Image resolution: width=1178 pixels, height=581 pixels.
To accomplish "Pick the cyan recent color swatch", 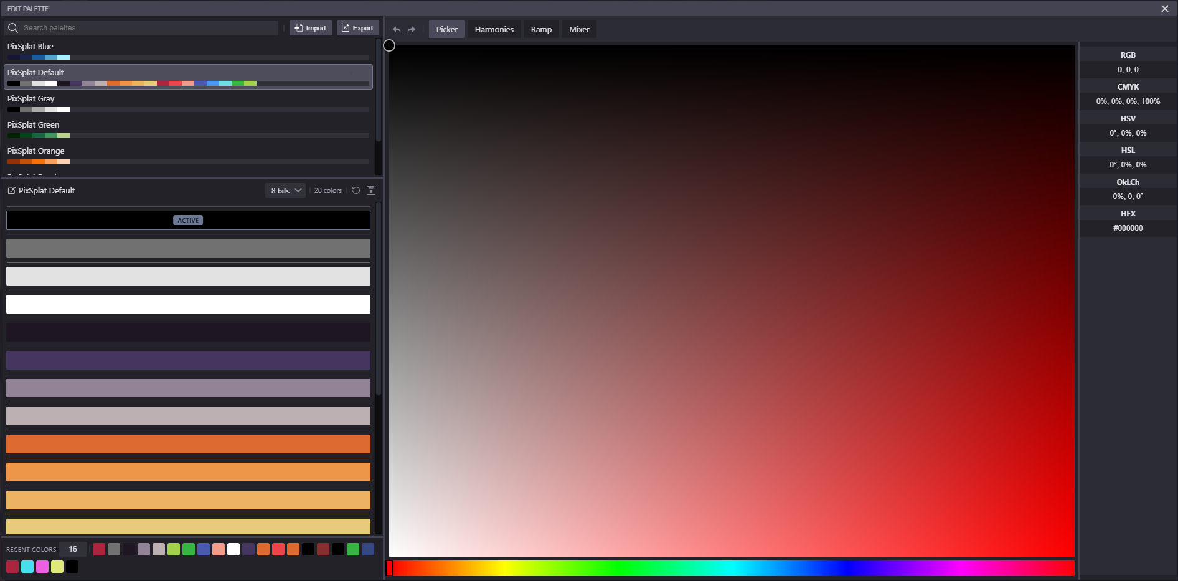I will 27,567.
